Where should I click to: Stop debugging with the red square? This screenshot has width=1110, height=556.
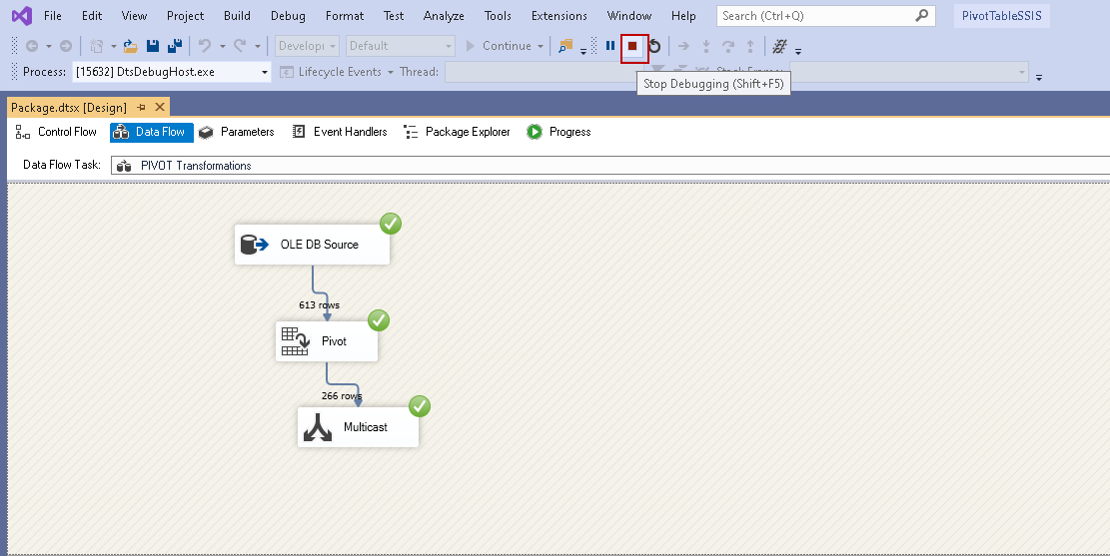pyautogui.click(x=632, y=47)
